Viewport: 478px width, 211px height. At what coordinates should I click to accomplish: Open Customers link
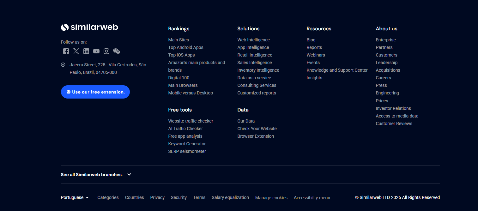coord(387,55)
